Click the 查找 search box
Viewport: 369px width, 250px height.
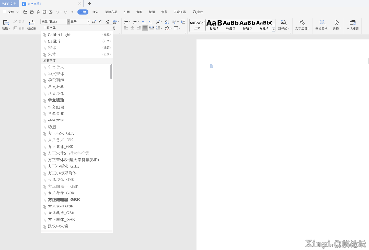point(198,12)
